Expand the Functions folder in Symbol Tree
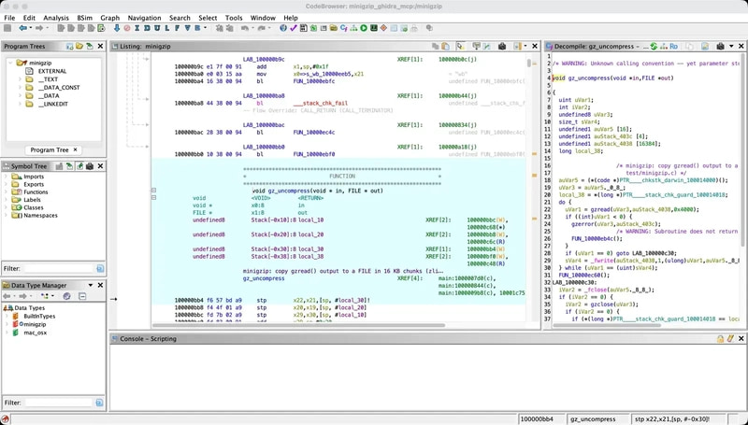This screenshot has width=748, height=425. pos(7,192)
